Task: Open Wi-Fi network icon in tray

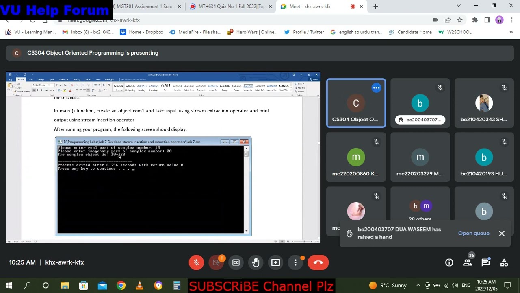Action: [446, 285]
